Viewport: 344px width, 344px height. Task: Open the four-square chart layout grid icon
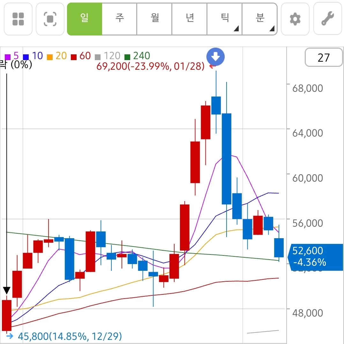tap(18, 19)
